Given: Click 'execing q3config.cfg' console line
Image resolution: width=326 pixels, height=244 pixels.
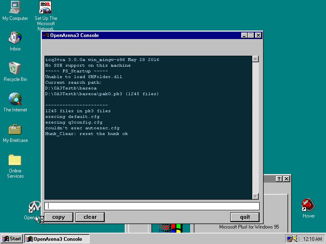Looking at the screenshot, I should [74, 122].
